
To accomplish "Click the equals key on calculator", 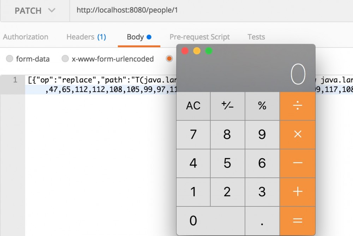I will pyautogui.click(x=298, y=220).
